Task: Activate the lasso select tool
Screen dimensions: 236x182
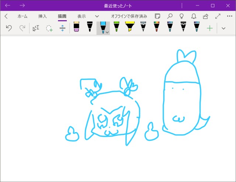Action: 49,28
